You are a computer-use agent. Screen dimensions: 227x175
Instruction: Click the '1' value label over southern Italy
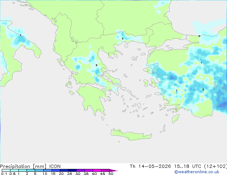pos(20,35)
